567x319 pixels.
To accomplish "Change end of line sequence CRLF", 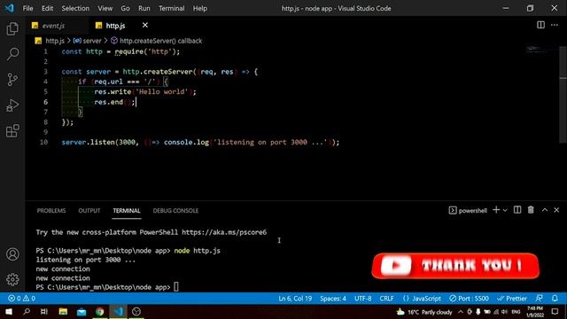I will tap(386, 299).
